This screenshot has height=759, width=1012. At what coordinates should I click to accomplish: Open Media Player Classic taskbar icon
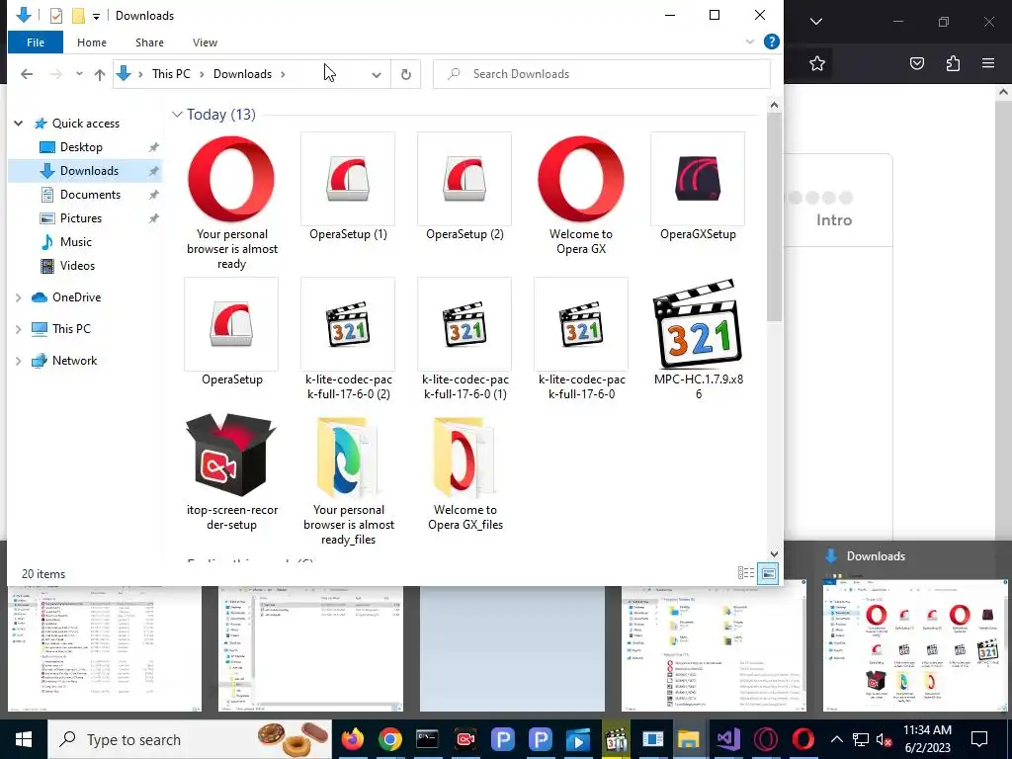coord(616,739)
